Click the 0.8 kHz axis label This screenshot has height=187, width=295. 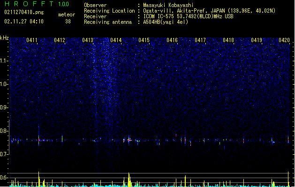(x=4, y=131)
